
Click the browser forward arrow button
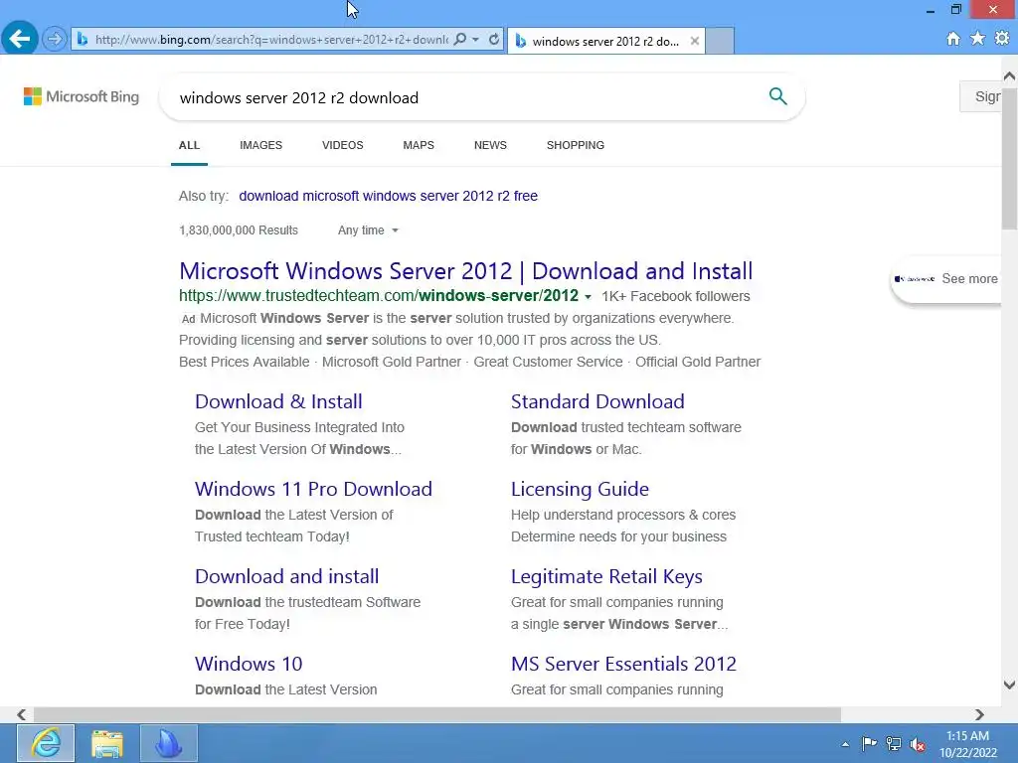pos(55,40)
